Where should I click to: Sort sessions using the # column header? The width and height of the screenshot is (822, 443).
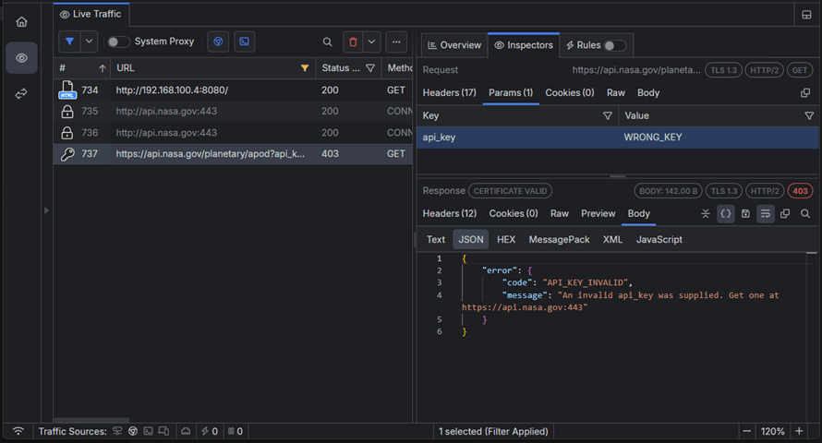pos(82,68)
